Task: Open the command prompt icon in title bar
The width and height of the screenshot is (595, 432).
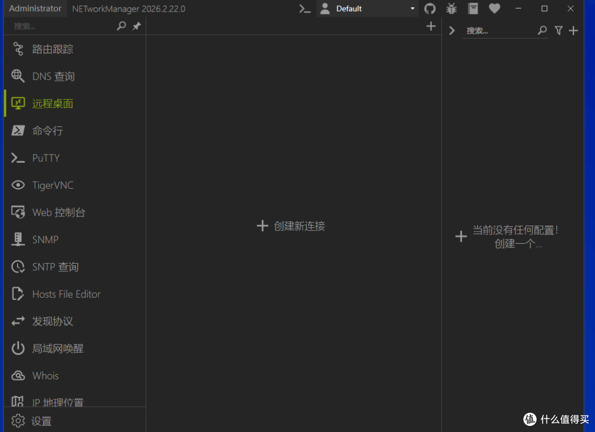Action: pos(305,8)
